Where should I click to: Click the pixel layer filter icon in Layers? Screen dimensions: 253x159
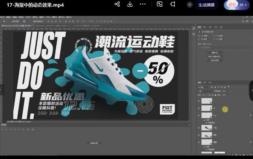[212, 87]
